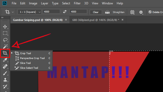Select the Crop tool in the toolbar
Viewport: 163px width, 92px height.
5,53
